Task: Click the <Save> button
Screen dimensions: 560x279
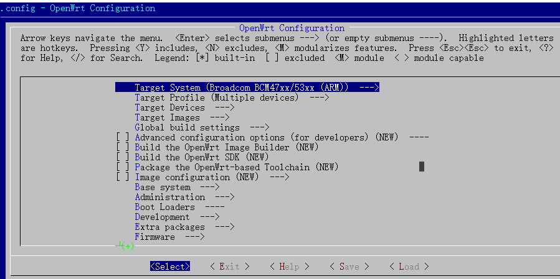Action: [x=349, y=267]
